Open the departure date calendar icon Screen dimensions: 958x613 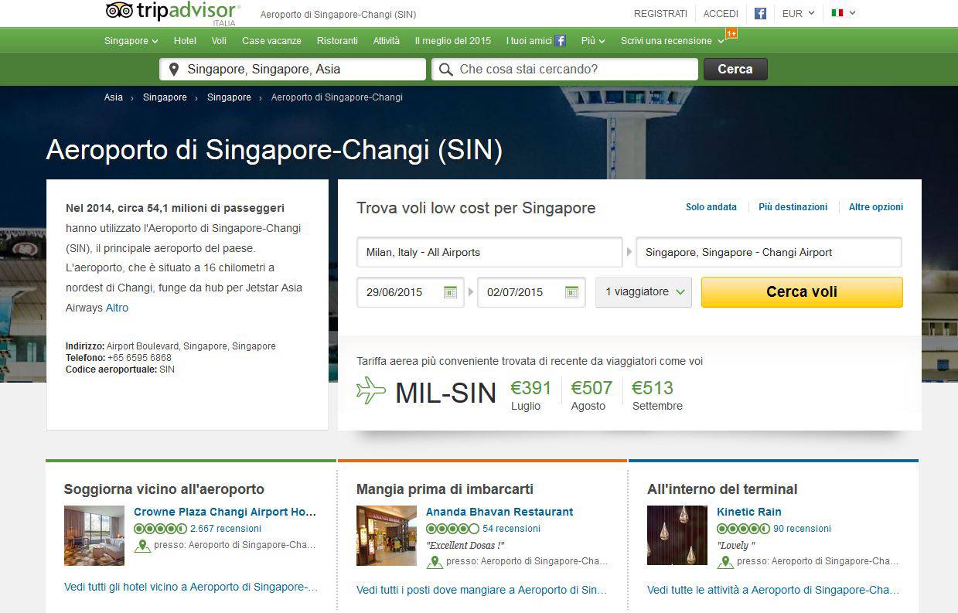point(450,292)
